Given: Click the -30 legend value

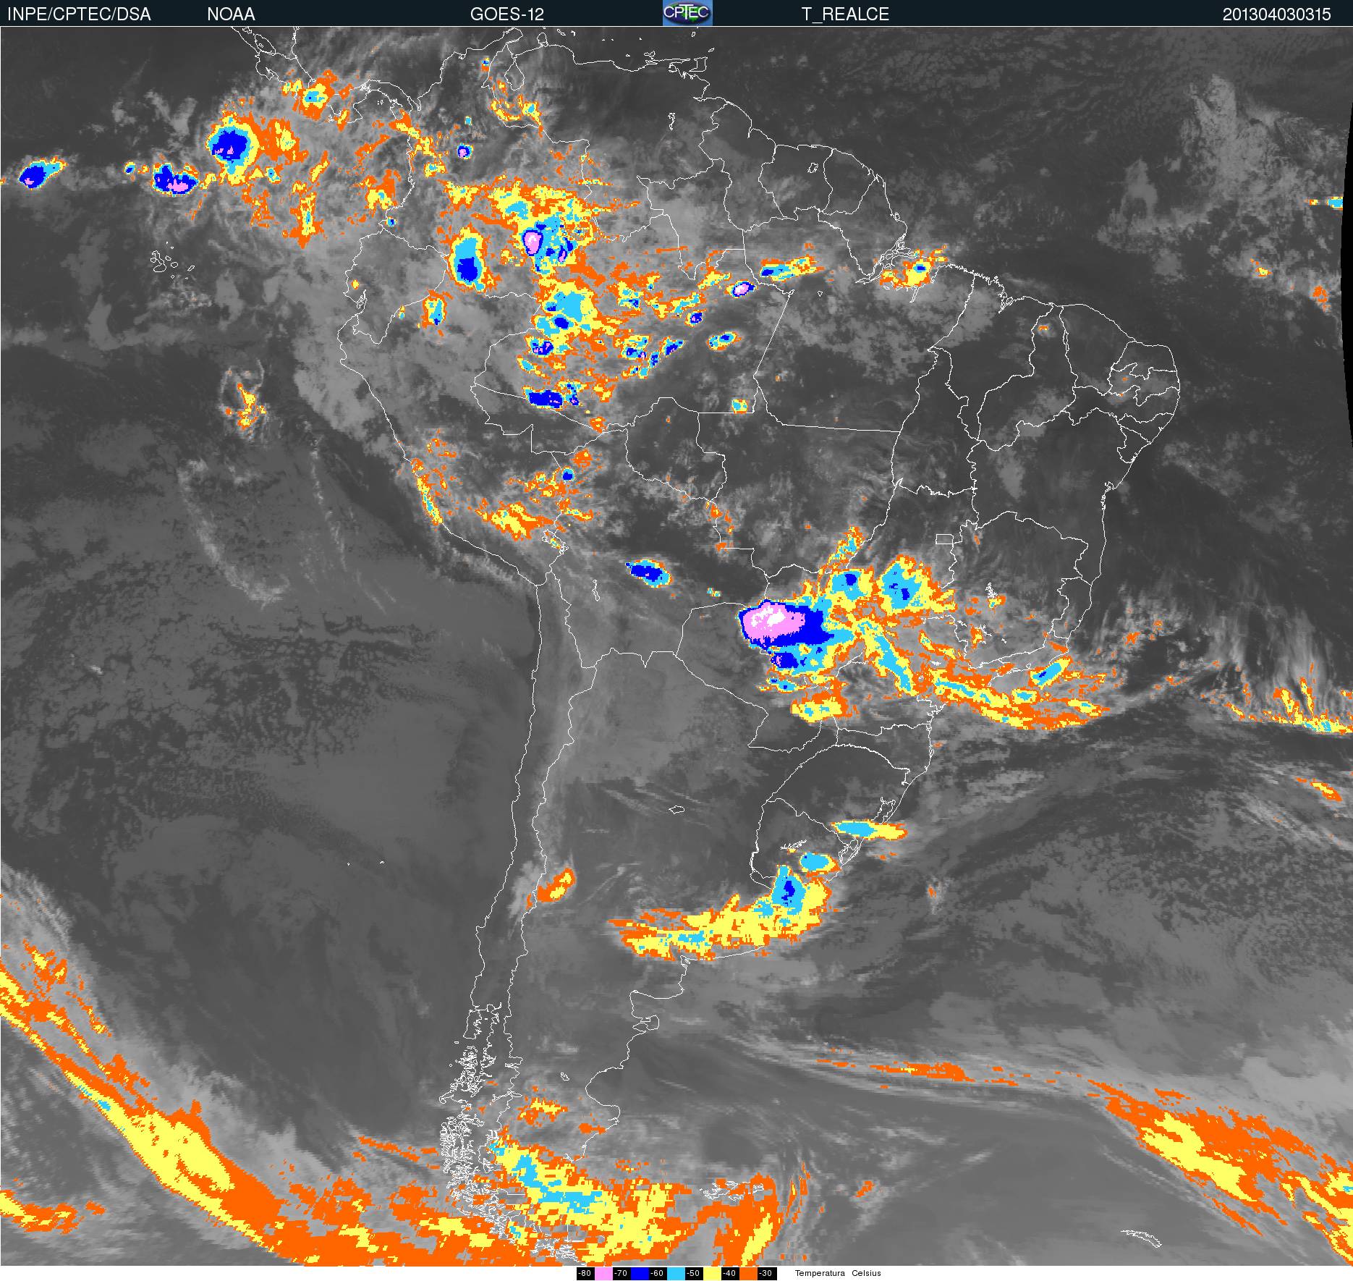Looking at the screenshot, I should (765, 1273).
